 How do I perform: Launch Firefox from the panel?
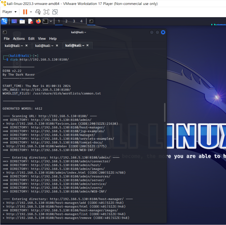pyautogui.click(x=38, y=21)
